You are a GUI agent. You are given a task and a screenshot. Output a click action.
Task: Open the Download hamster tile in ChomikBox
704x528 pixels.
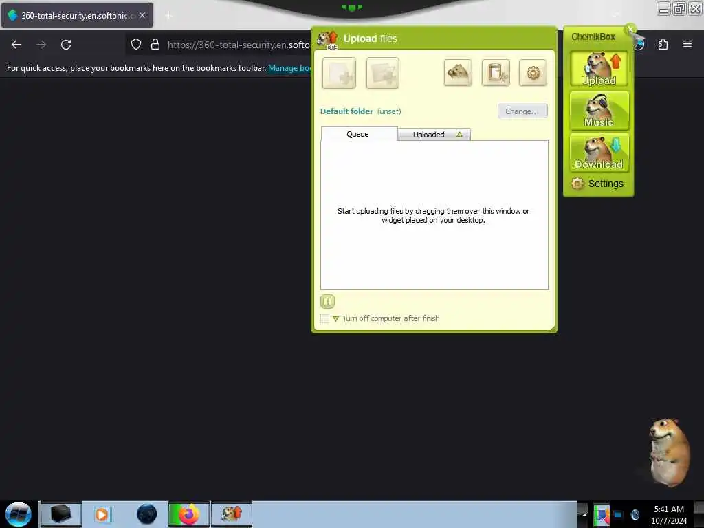tap(599, 152)
